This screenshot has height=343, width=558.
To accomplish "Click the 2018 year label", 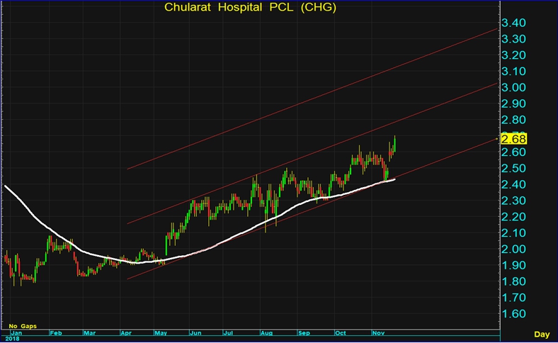I will 12,339.
